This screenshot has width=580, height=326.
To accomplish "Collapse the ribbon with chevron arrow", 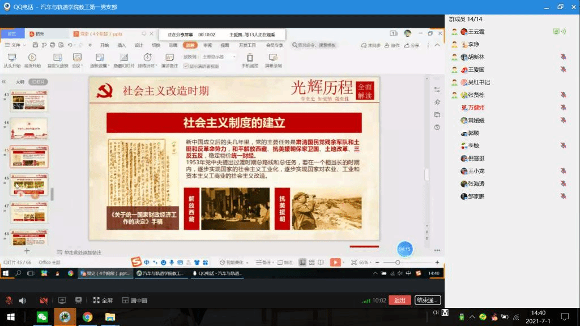I will coord(437,45).
